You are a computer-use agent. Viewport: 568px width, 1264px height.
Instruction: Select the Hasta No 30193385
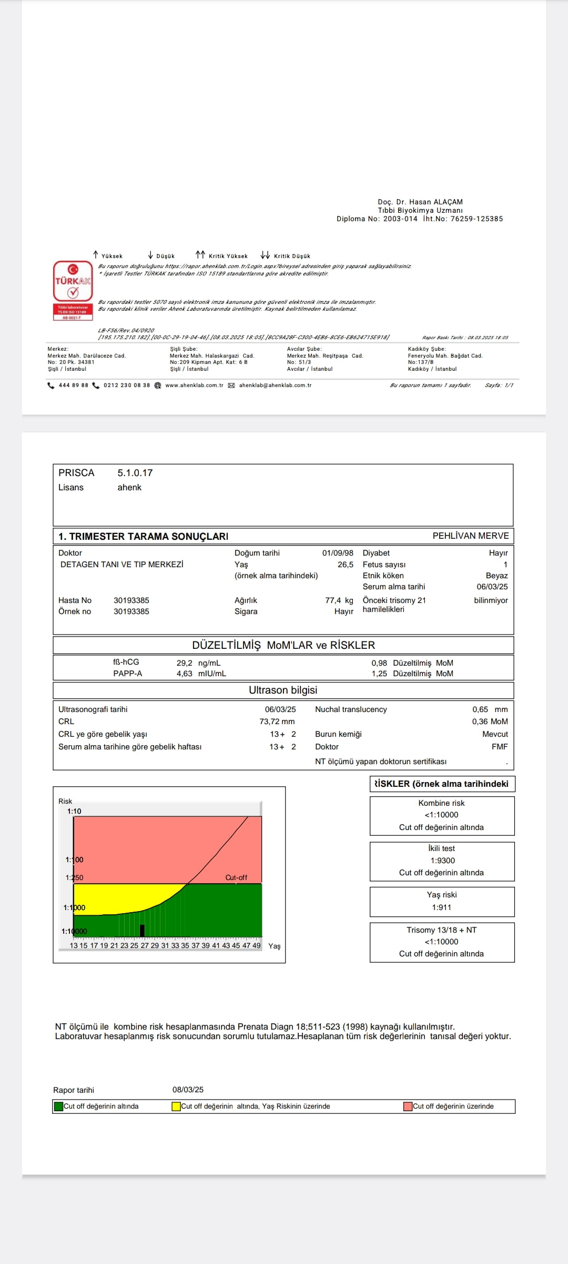point(131,600)
